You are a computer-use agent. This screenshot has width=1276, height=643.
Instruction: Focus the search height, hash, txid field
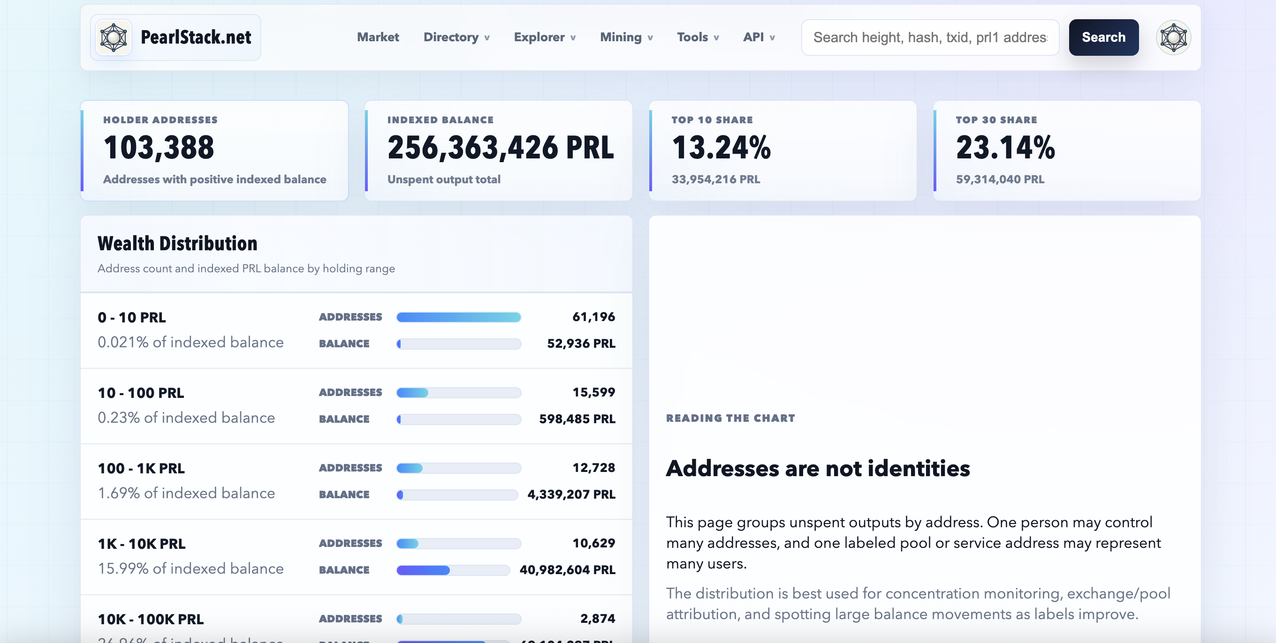(x=930, y=37)
